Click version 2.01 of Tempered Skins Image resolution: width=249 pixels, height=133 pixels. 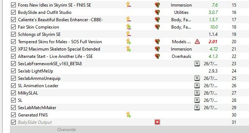tap(213, 41)
